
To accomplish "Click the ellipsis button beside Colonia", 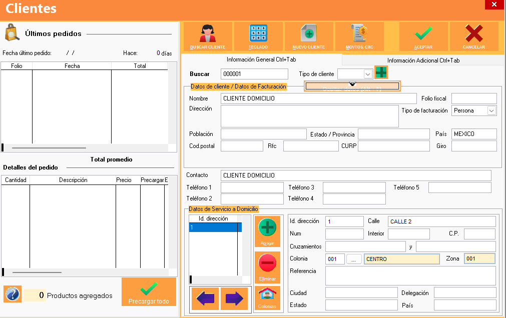I will click(353, 259).
